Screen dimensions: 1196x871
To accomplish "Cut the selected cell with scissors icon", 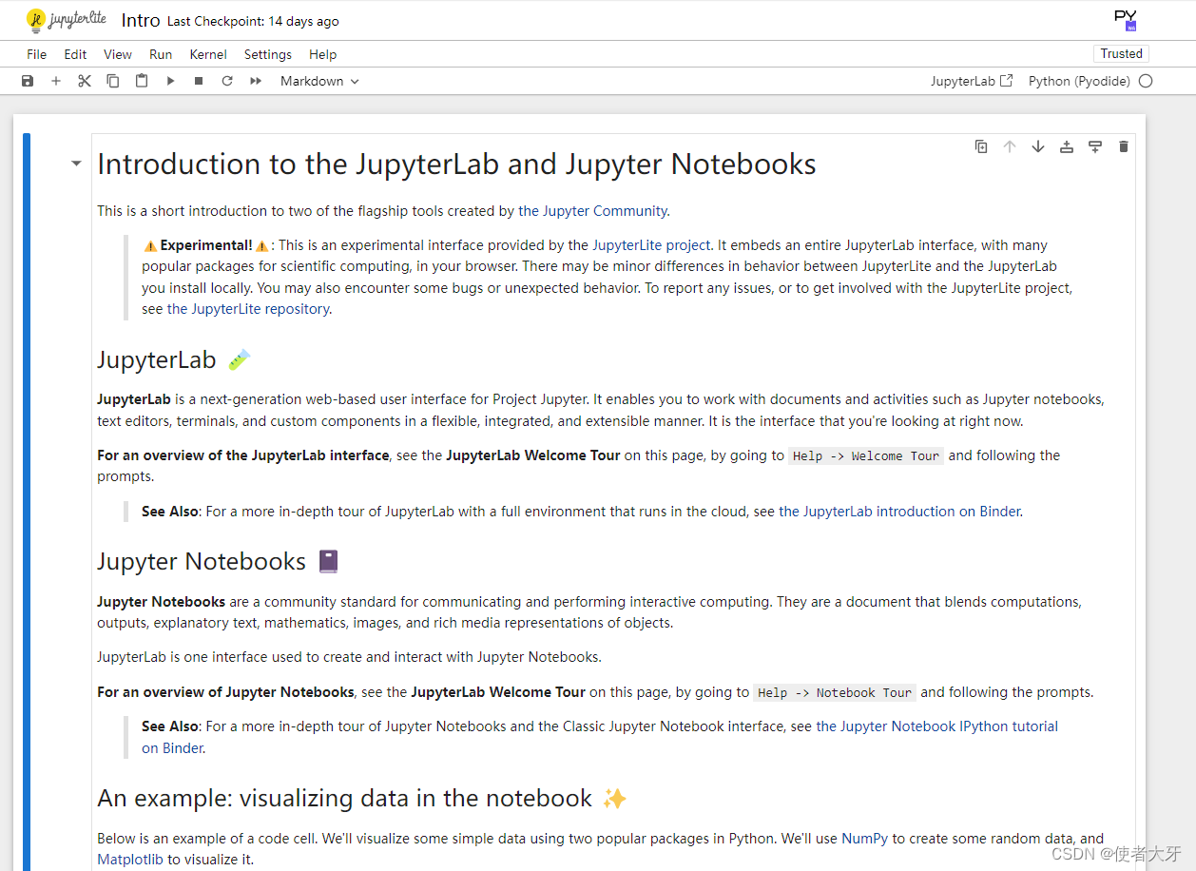I will [85, 81].
